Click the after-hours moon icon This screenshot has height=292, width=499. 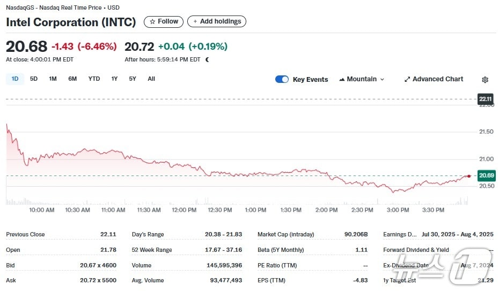(208, 59)
